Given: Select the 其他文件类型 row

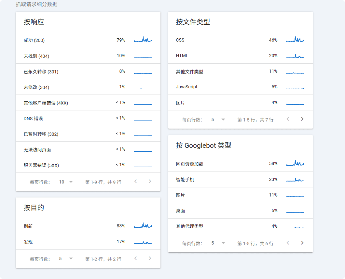Looking at the screenshot, I should [240, 71].
